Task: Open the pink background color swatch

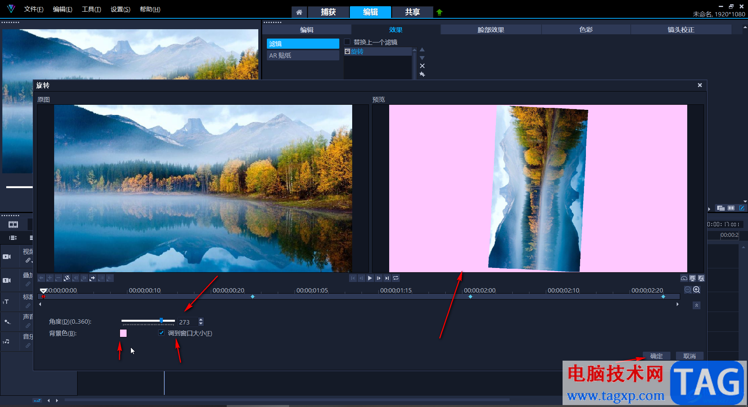Action: [123, 333]
